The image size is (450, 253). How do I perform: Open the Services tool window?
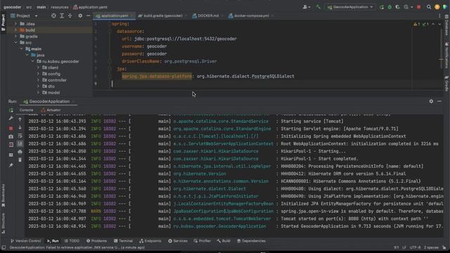coord(178,241)
